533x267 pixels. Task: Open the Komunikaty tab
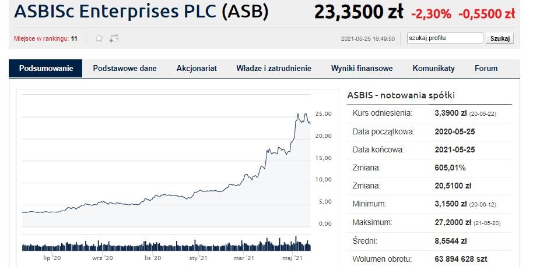click(x=433, y=68)
